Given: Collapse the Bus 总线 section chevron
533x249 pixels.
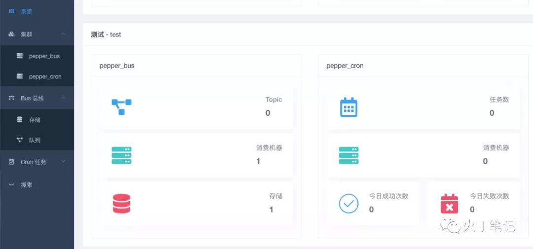Looking at the screenshot, I should [x=63, y=98].
